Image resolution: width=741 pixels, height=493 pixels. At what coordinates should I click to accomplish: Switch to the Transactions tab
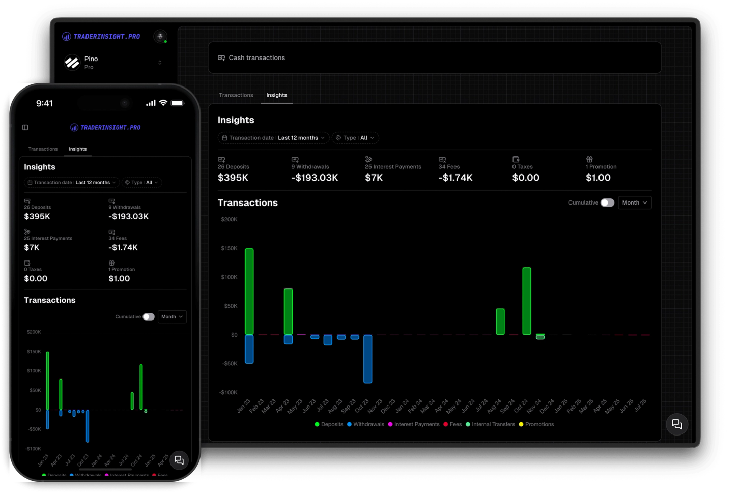(236, 95)
